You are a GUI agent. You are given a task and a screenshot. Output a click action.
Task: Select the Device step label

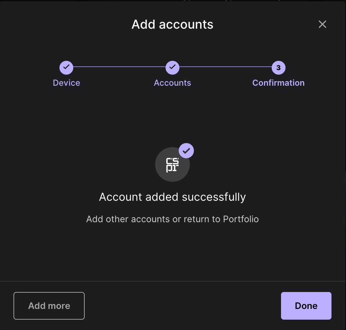point(66,83)
